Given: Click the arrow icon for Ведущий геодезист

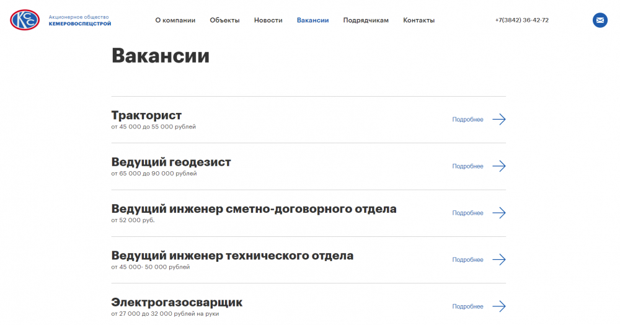Looking at the screenshot, I should click(x=499, y=166).
